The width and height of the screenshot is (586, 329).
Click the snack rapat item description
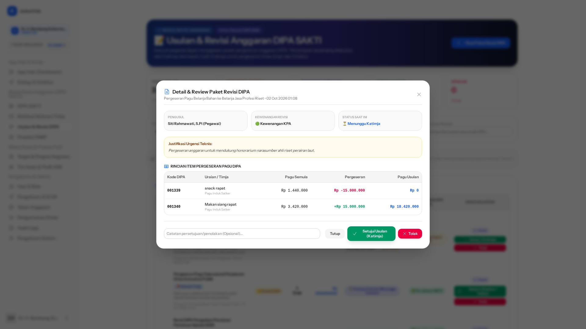click(x=215, y=188)
